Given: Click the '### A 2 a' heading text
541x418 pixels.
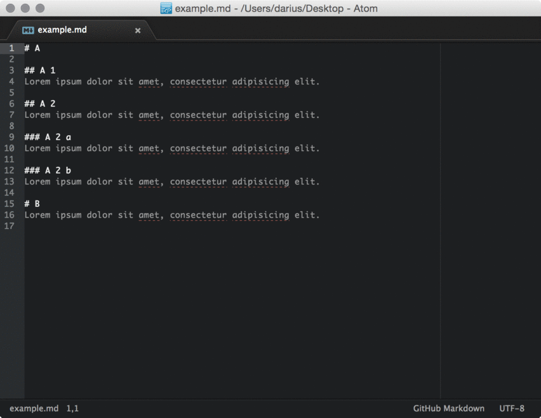Looking at the screenshot, I should click(48, 137).
